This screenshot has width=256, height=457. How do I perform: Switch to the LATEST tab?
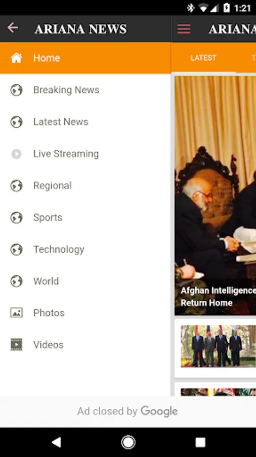pos(203,58)
